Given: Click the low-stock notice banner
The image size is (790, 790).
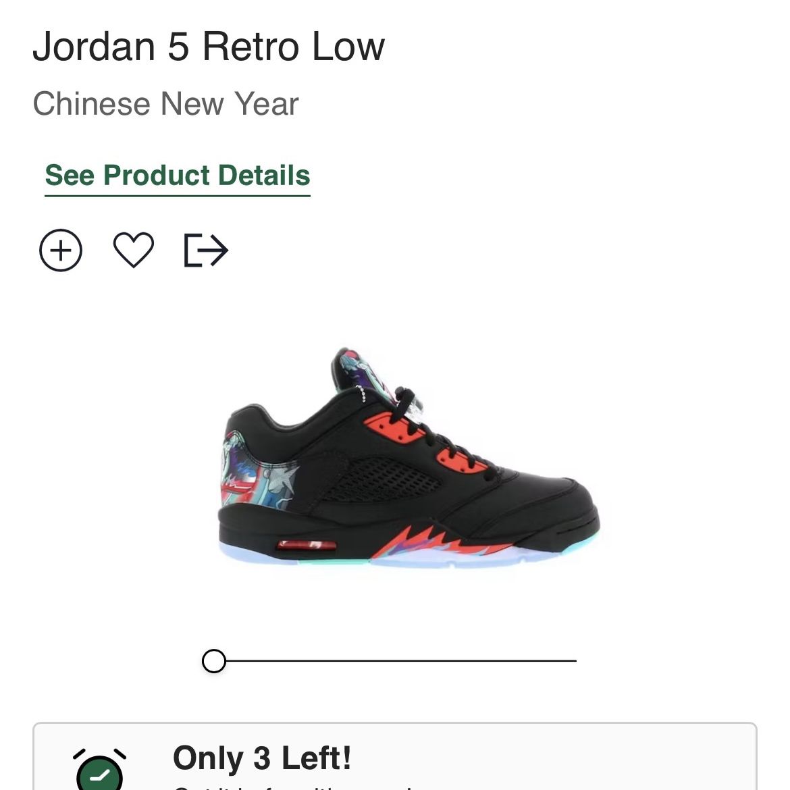Looking at the screenshot, I should pyautogui.click(x=395, y=756).
